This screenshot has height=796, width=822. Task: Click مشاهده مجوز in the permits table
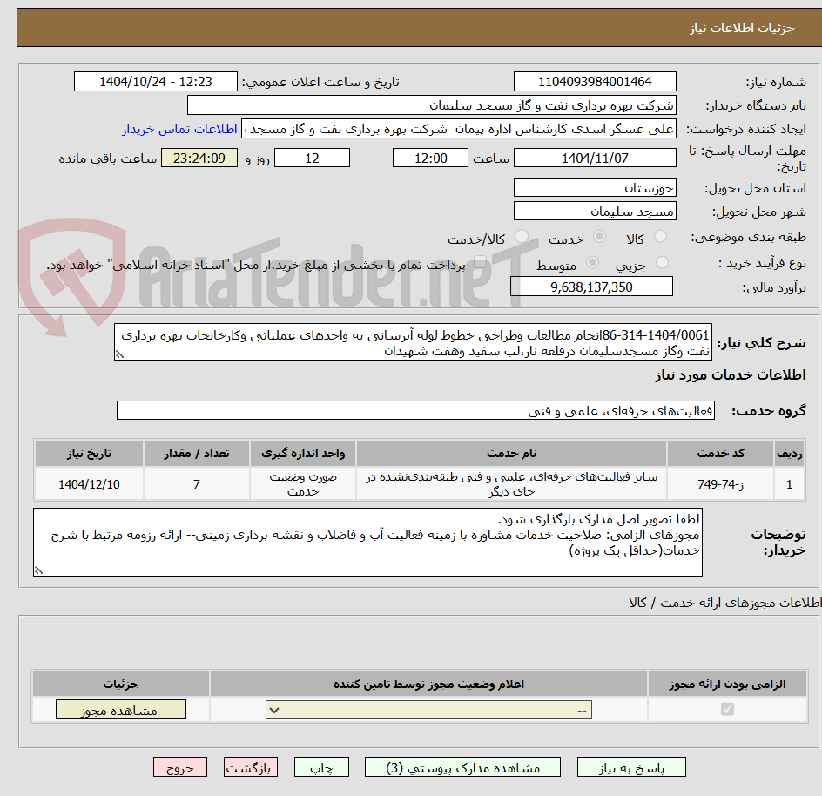(120, 709)
